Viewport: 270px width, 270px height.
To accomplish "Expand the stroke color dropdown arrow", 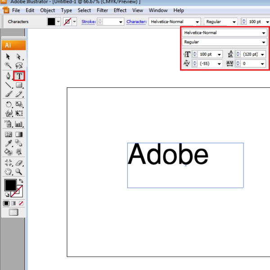I will (x=74, y=22).
